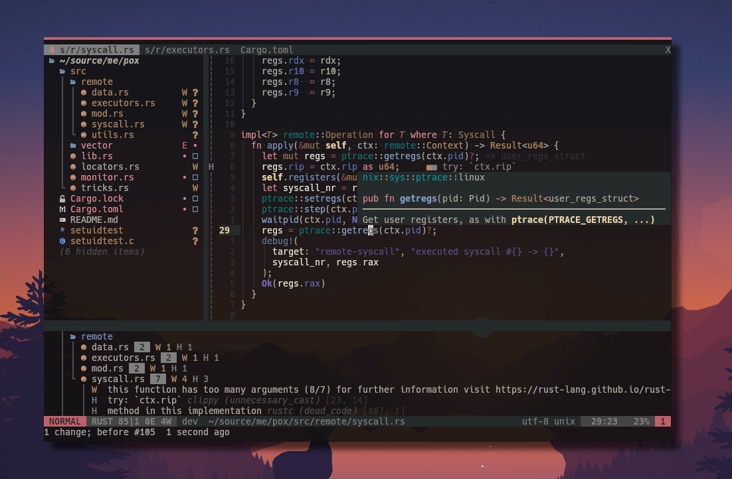Click the Rust icon beside executors.rs in tree
Image resolution: width=732 pixels, height=479 pixels.
[x=84, y=103]
